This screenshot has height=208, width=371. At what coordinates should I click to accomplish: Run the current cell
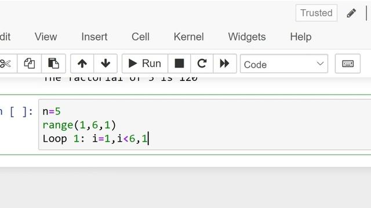(145, 64)
